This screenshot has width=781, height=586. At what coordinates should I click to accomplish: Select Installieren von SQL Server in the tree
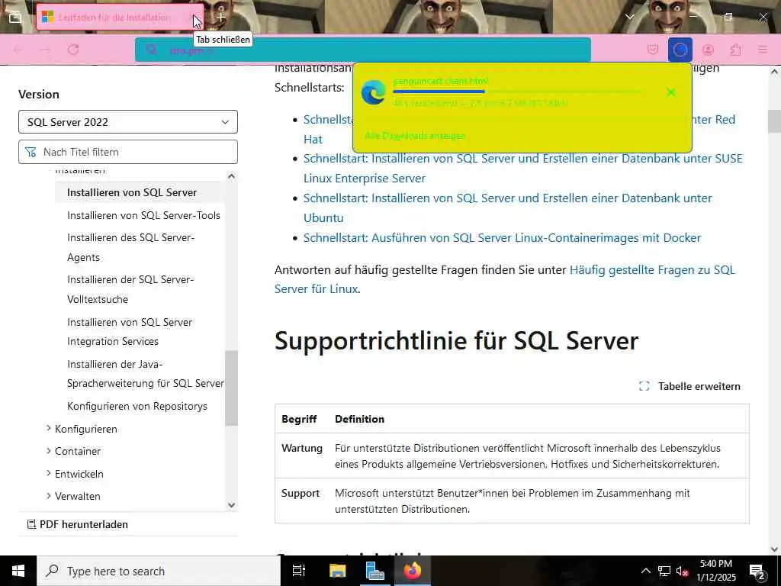click(x=132, y=192)
